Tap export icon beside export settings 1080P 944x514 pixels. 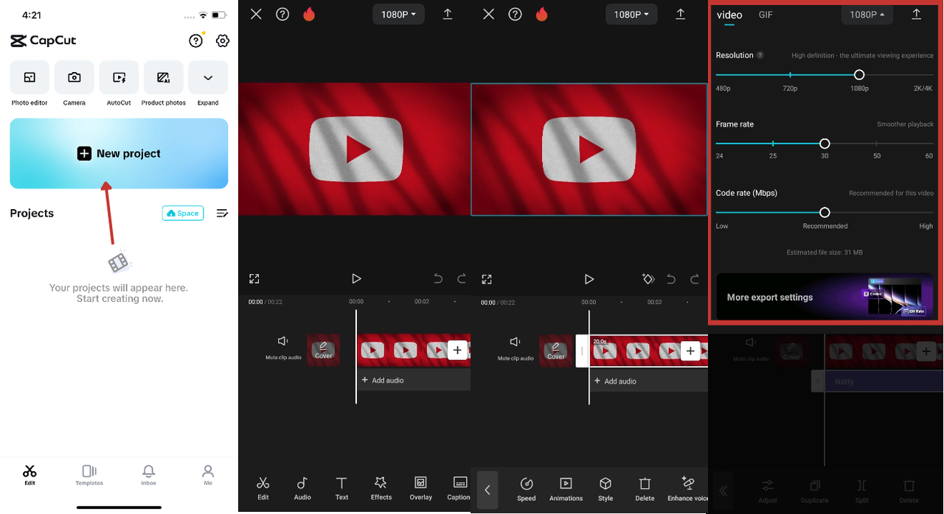click(917, 14)
